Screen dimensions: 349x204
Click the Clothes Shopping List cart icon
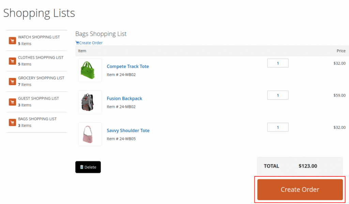[12, 61]
